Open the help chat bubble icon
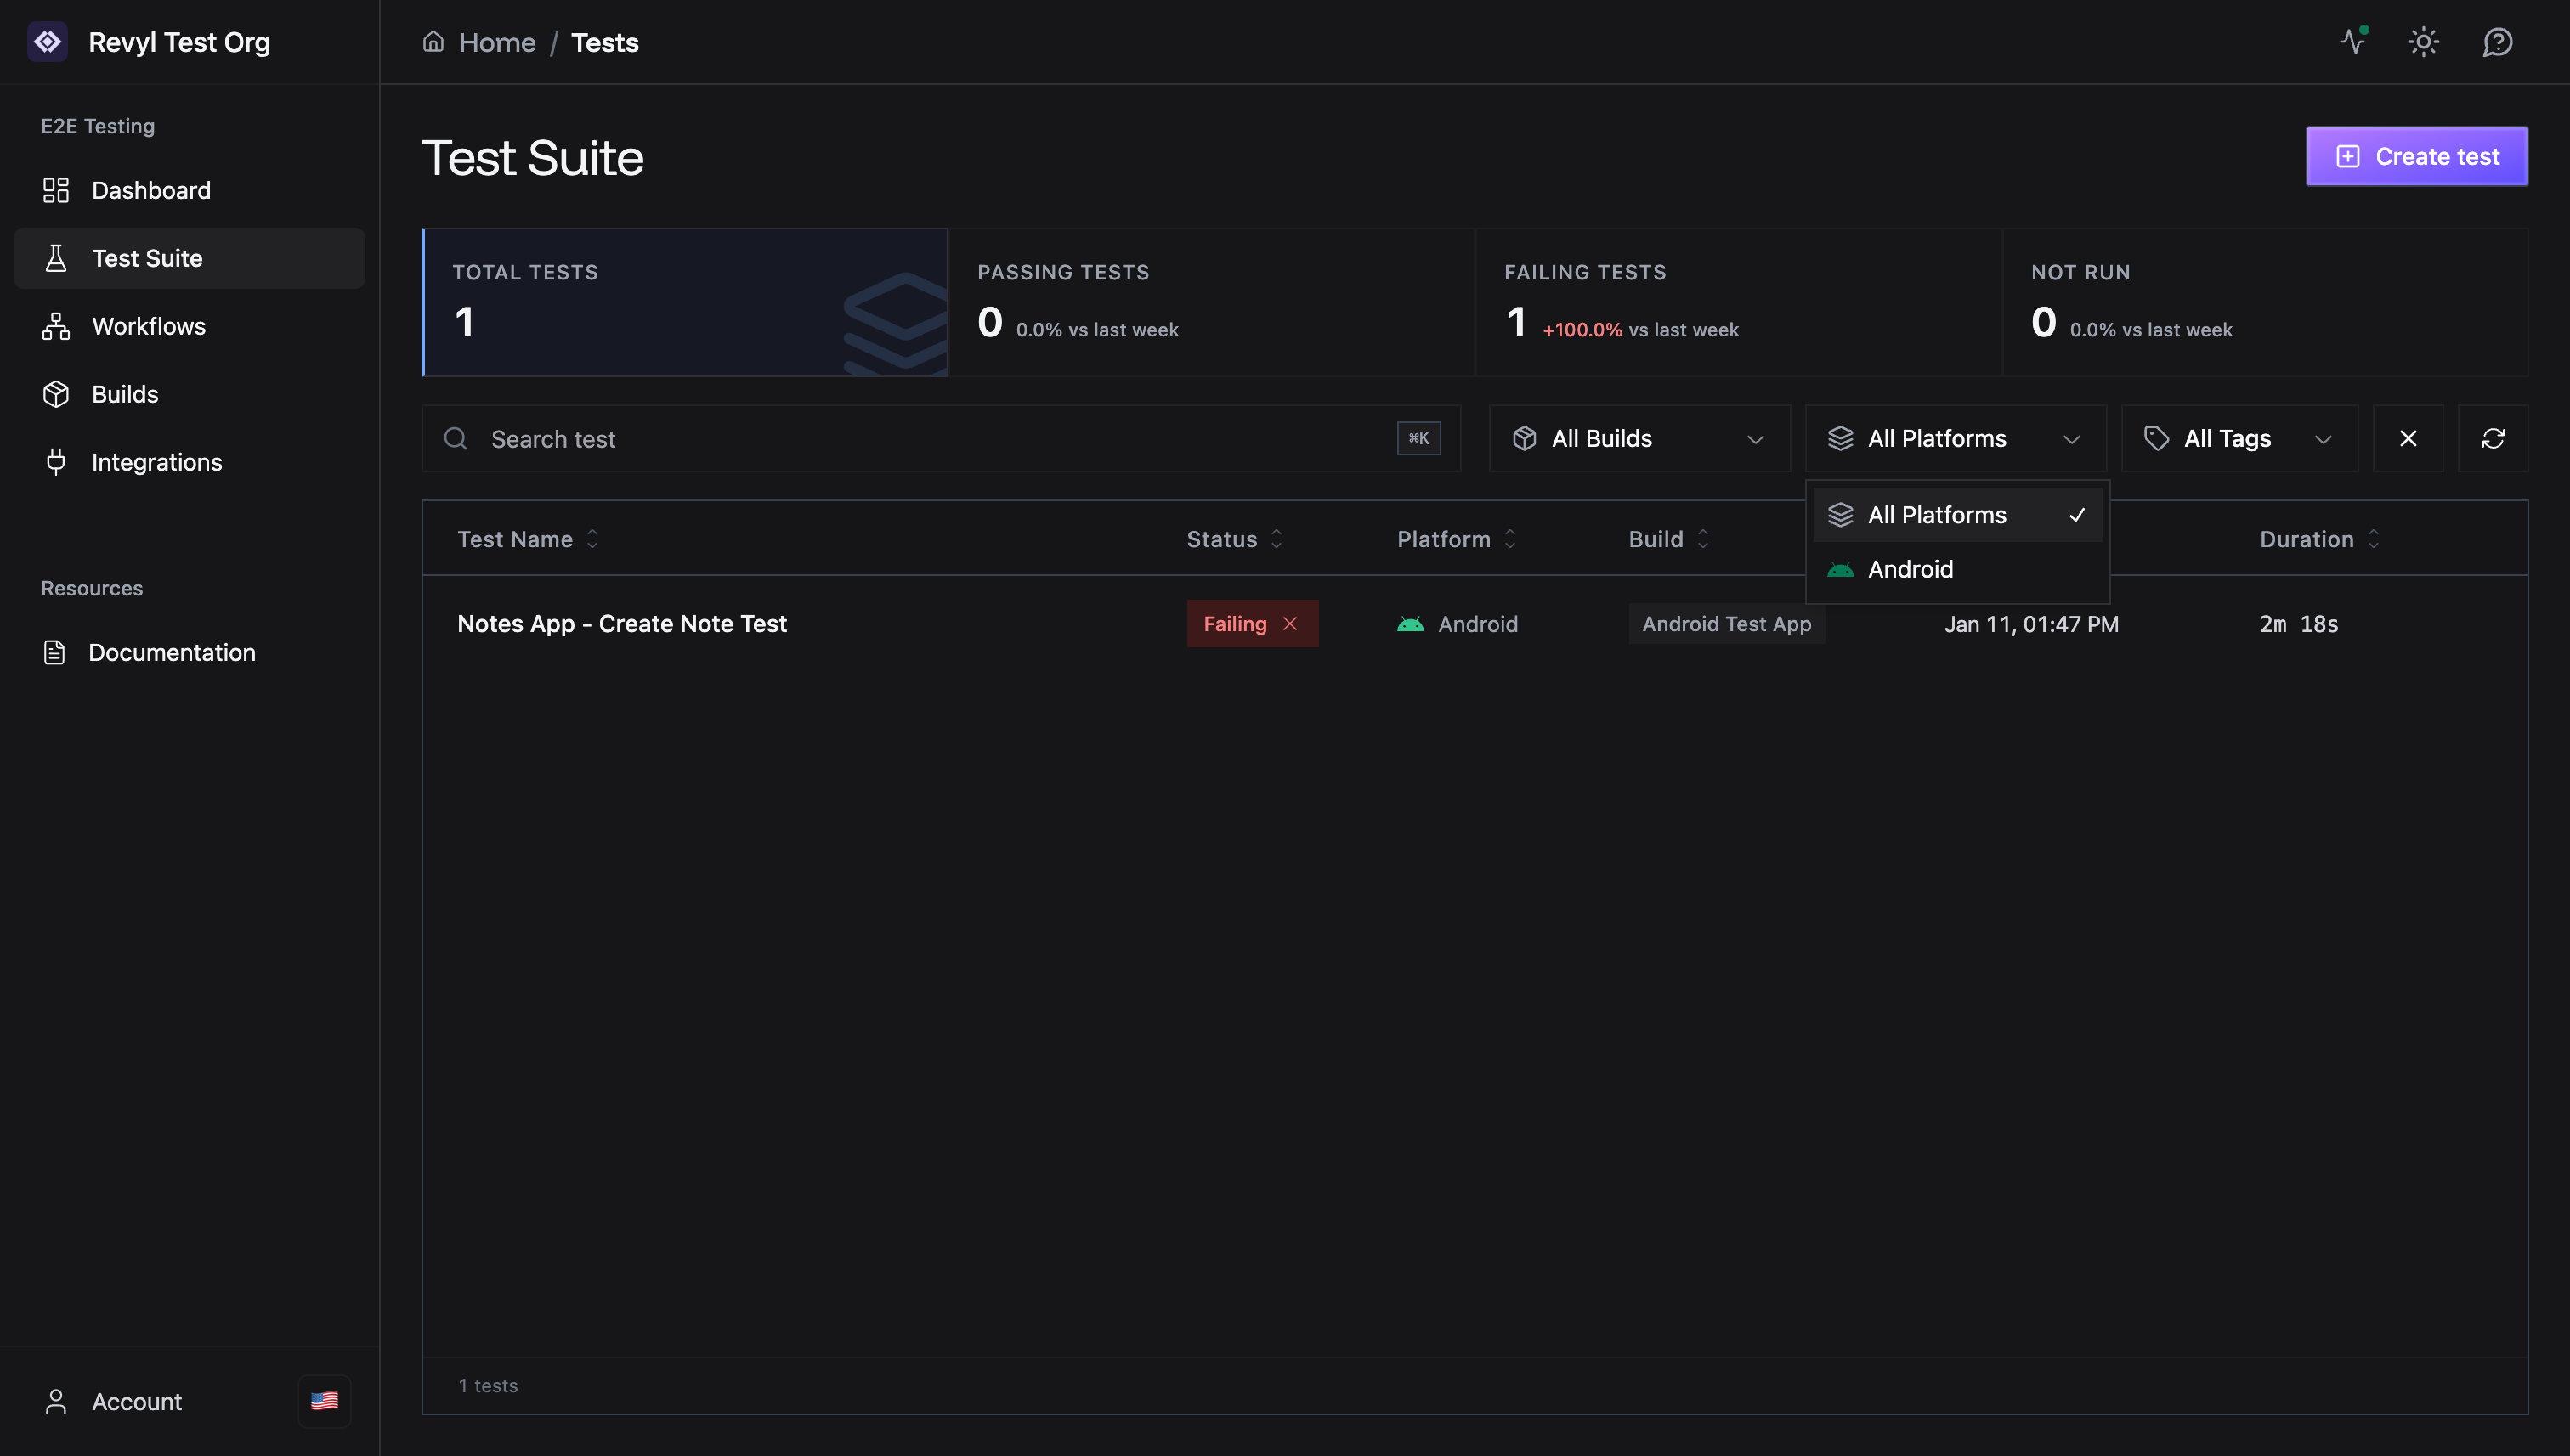2570x1456 pixels. point(2497,42)
